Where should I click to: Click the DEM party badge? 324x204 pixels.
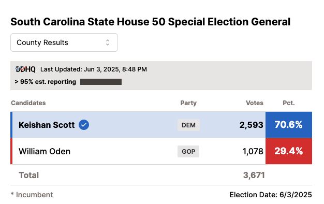coord(188,125)
